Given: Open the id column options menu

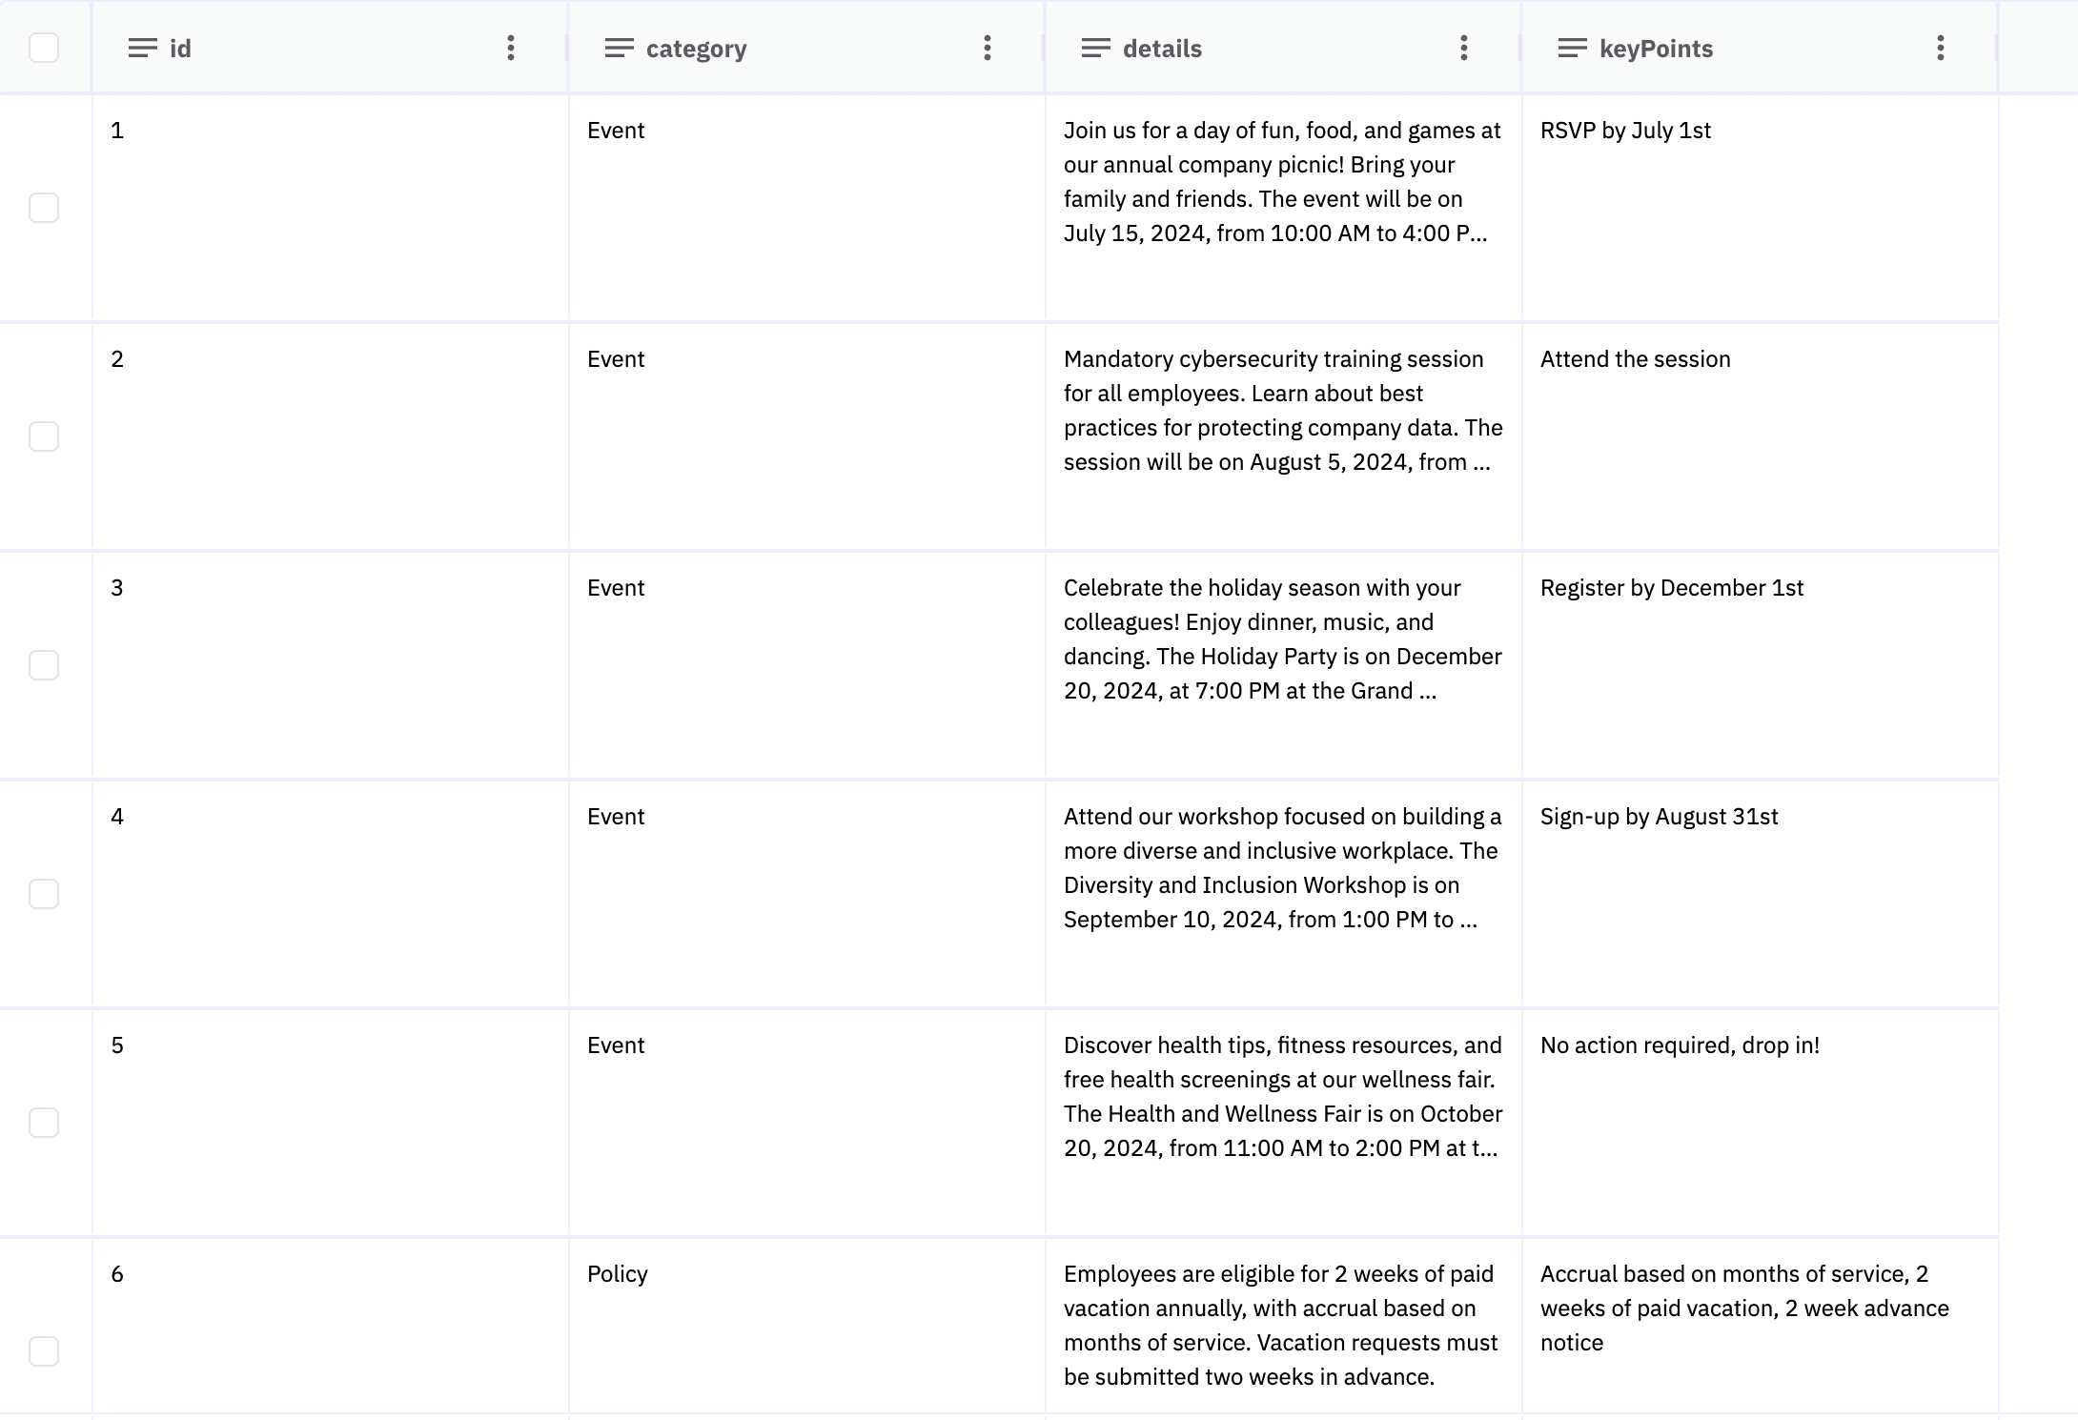Looking at the screenshot, I should [511, 47].
